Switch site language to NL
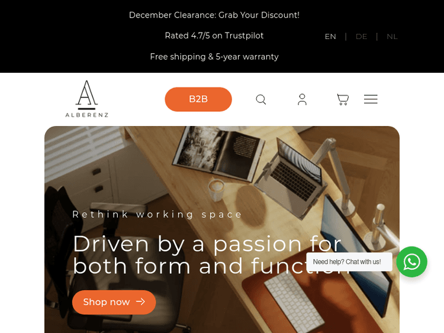Viewport: 444px width, 333px height. (392, 37)
